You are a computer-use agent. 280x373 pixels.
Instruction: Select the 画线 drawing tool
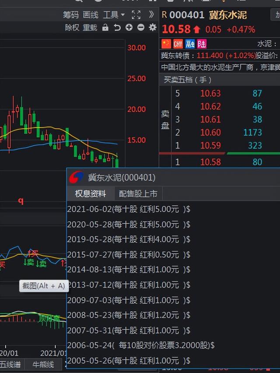[91, 15]
